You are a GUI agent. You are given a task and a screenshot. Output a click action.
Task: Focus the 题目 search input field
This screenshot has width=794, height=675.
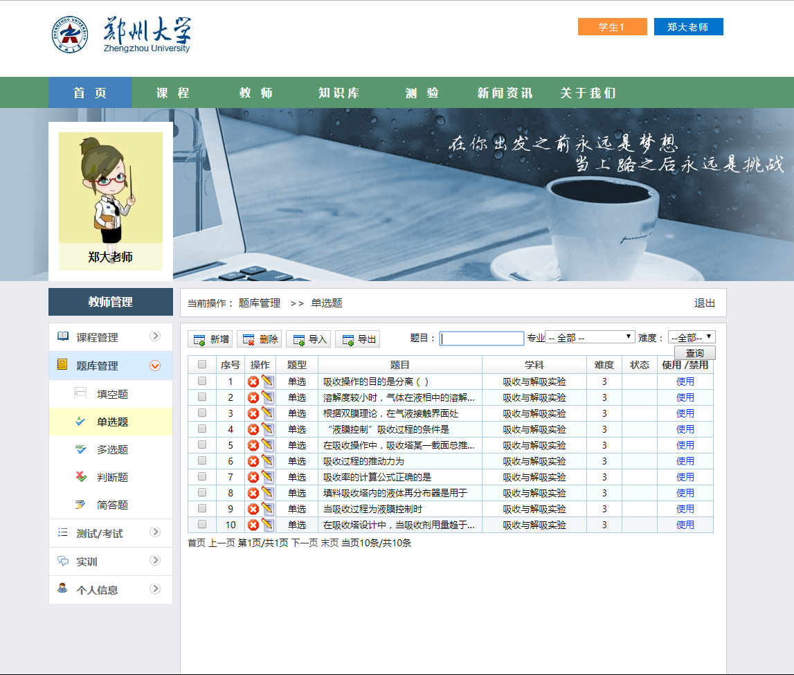pyautogui.click(x=482, y=339)
